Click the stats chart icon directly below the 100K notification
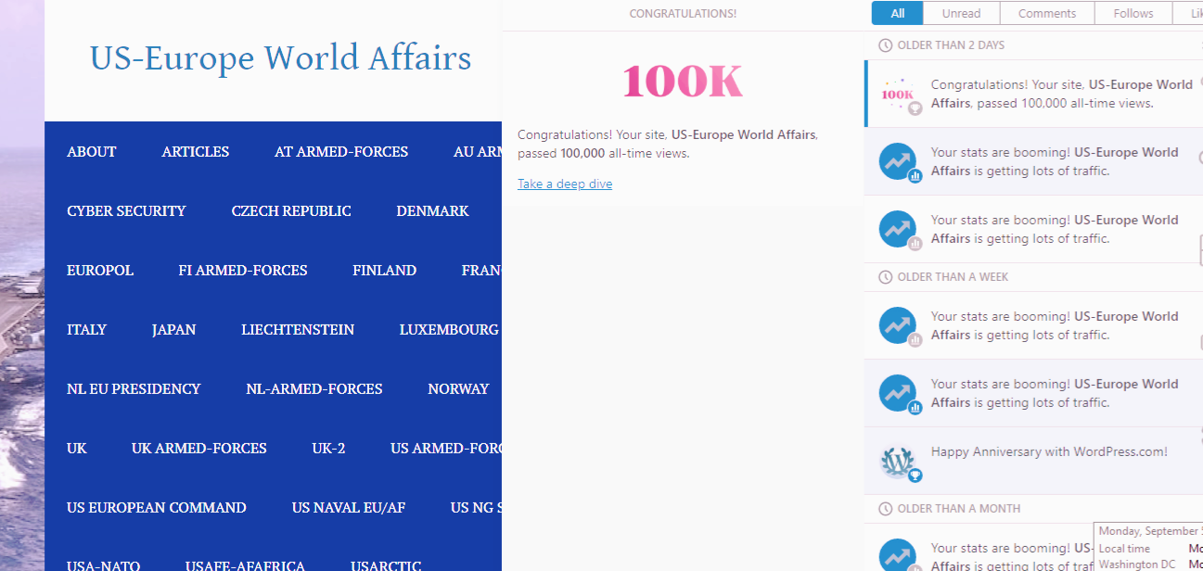This screenshot has width=1203, height=571. [898, 162]
